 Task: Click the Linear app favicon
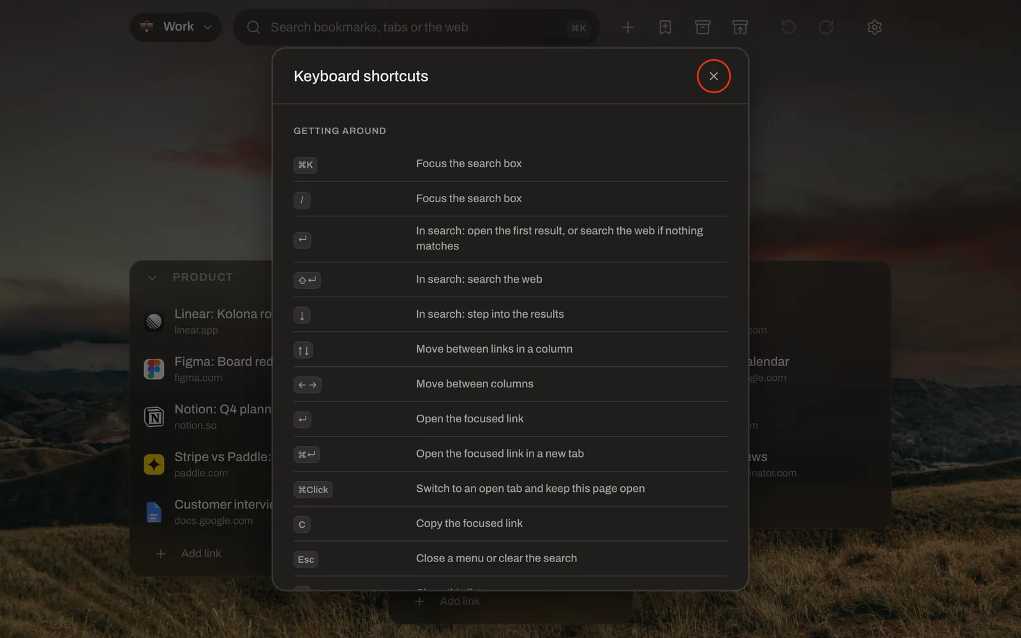pos(154,322)
